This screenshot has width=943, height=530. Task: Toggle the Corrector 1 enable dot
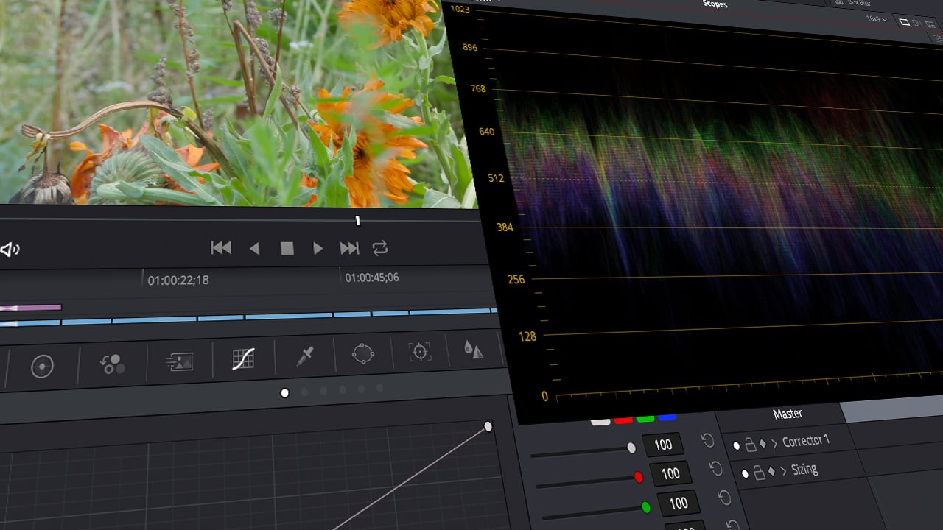pos(737,444)
